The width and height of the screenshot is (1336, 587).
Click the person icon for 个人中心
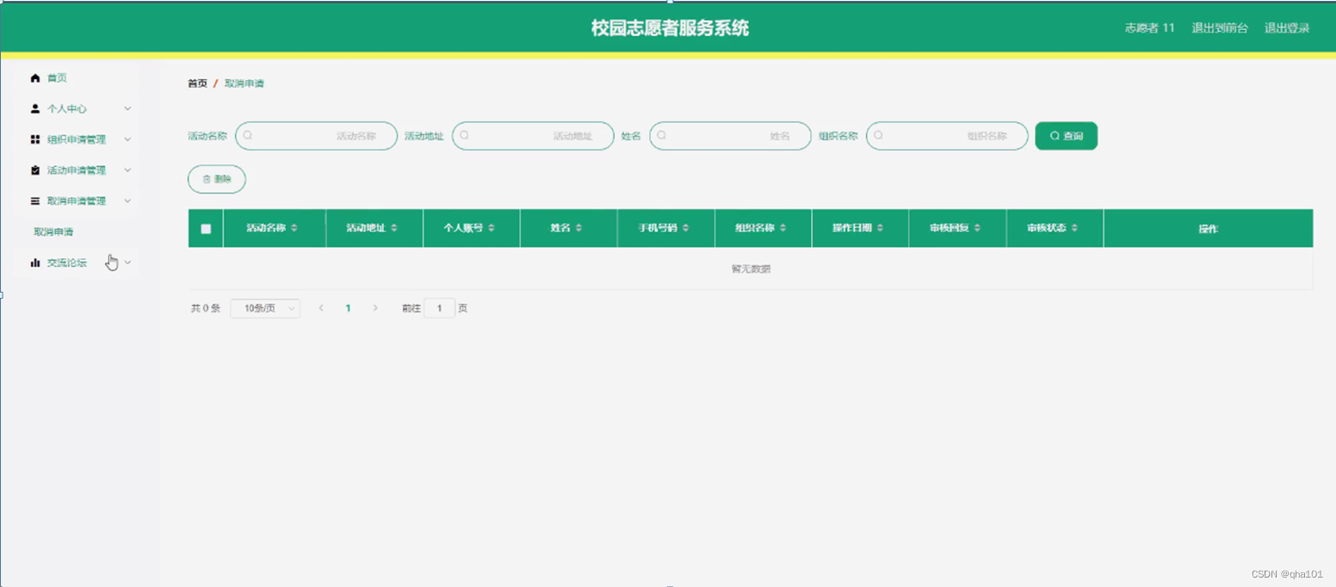[35, 109]
